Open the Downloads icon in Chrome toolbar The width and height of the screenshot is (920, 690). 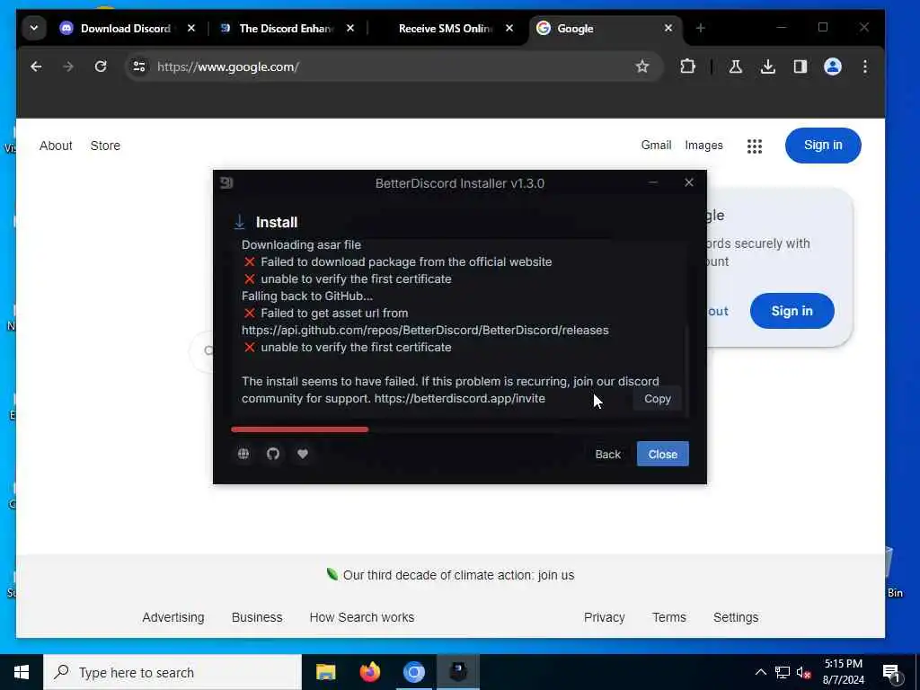click(x=767, y=66)
